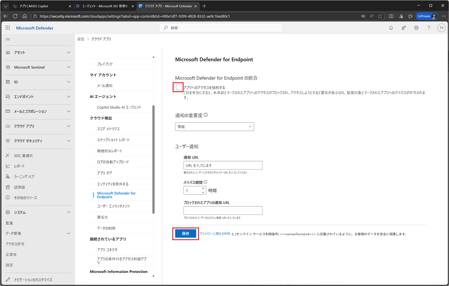Switch to the エージェント Microsoft 365 管理センター tab
The width and height of the screenshot is (449, 286).
(x=105, y=6)
